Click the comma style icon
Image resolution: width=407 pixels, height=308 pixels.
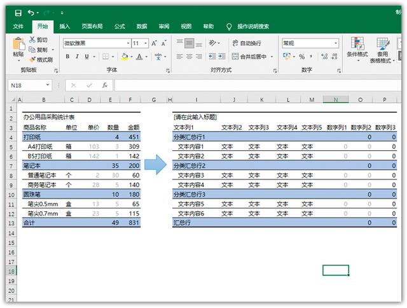[311, 57]
